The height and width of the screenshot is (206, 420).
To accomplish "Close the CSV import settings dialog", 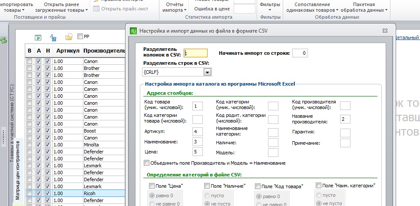I will coord(385,31).
